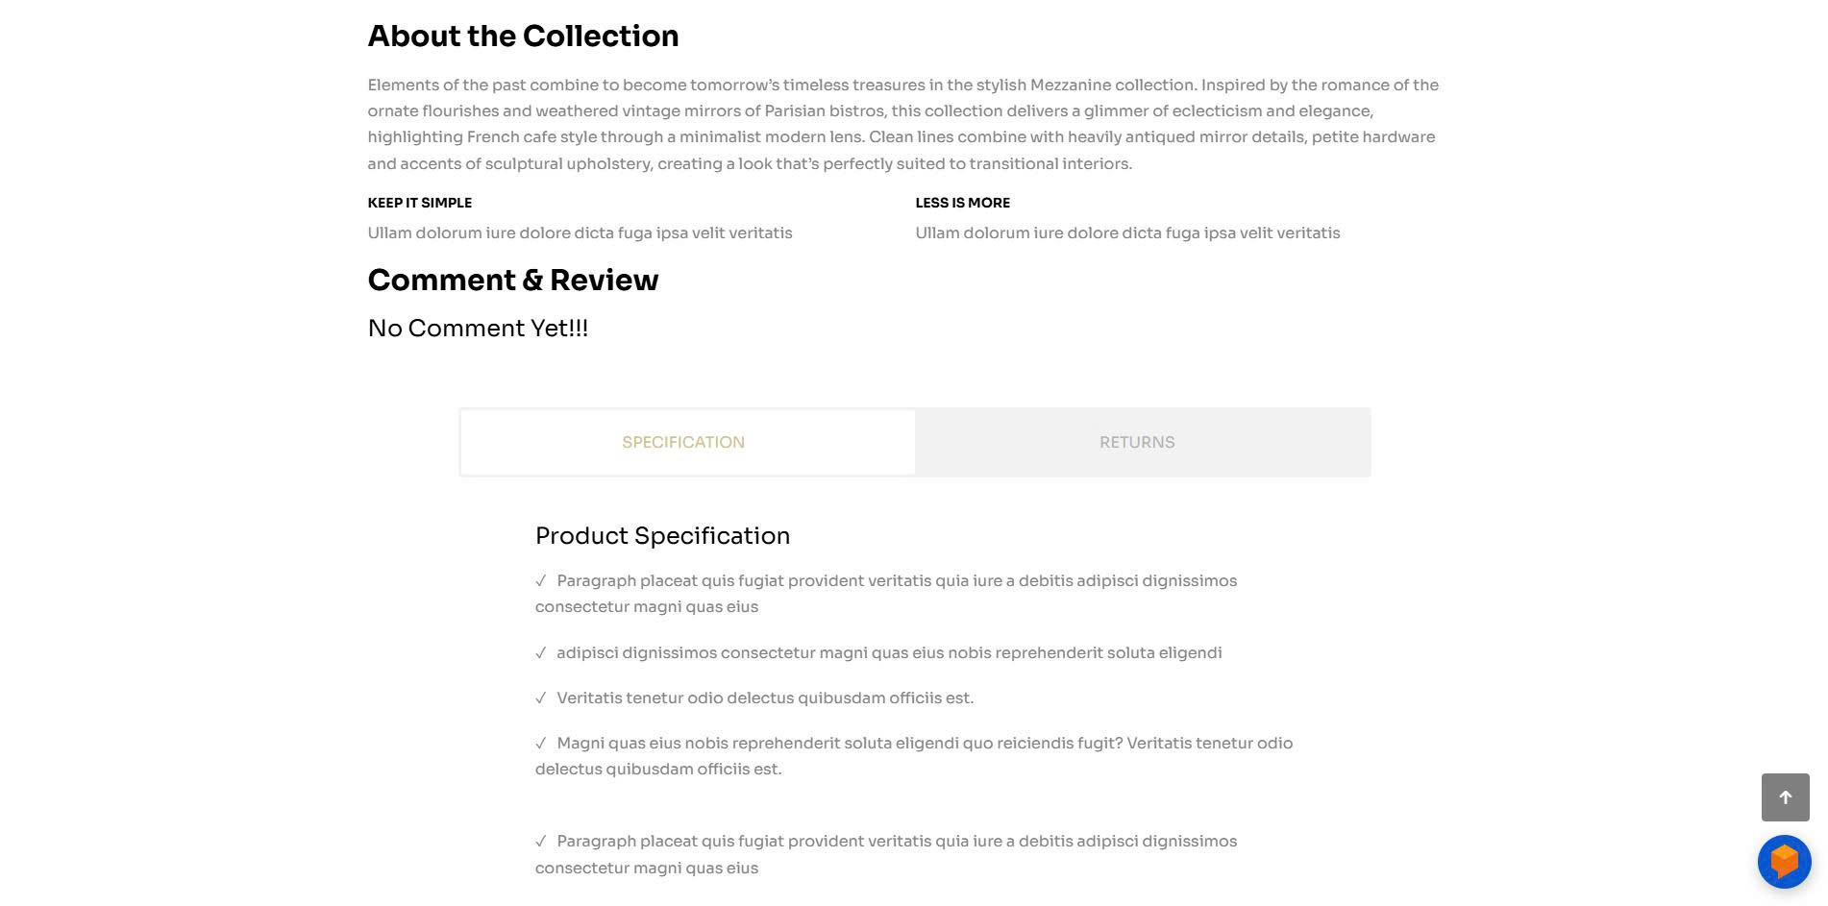1828x906 pixels.
Task: Click the word 'Mezzanine' in the description
Action: (x=1070, y=86)
